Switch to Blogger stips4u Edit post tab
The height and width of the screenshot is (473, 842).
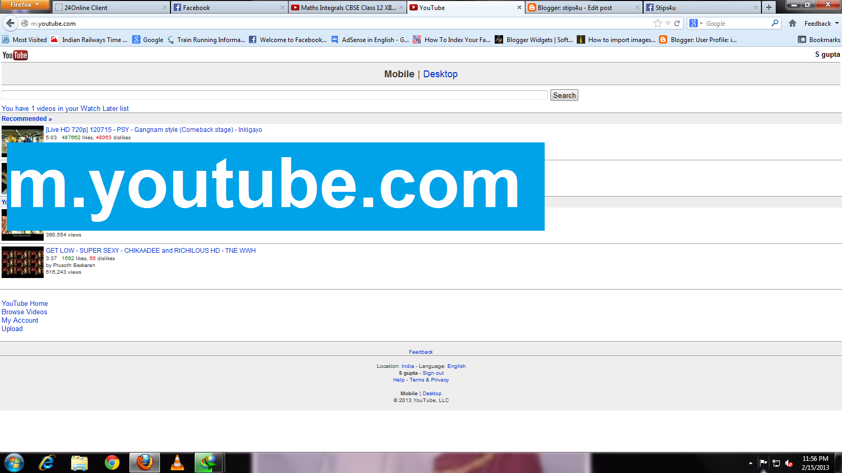pyautogui.click(x=584, y=7)
